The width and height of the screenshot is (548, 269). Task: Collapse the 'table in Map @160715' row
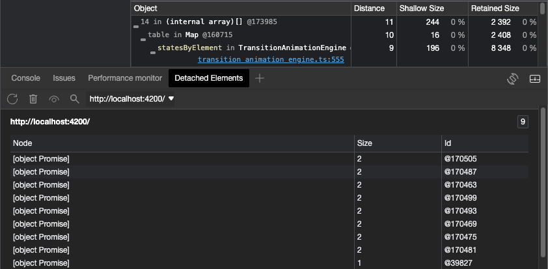pos(143,40)
